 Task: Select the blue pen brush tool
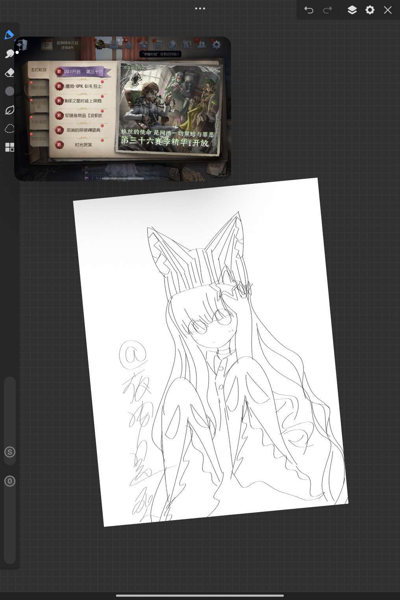pos(9,35)
